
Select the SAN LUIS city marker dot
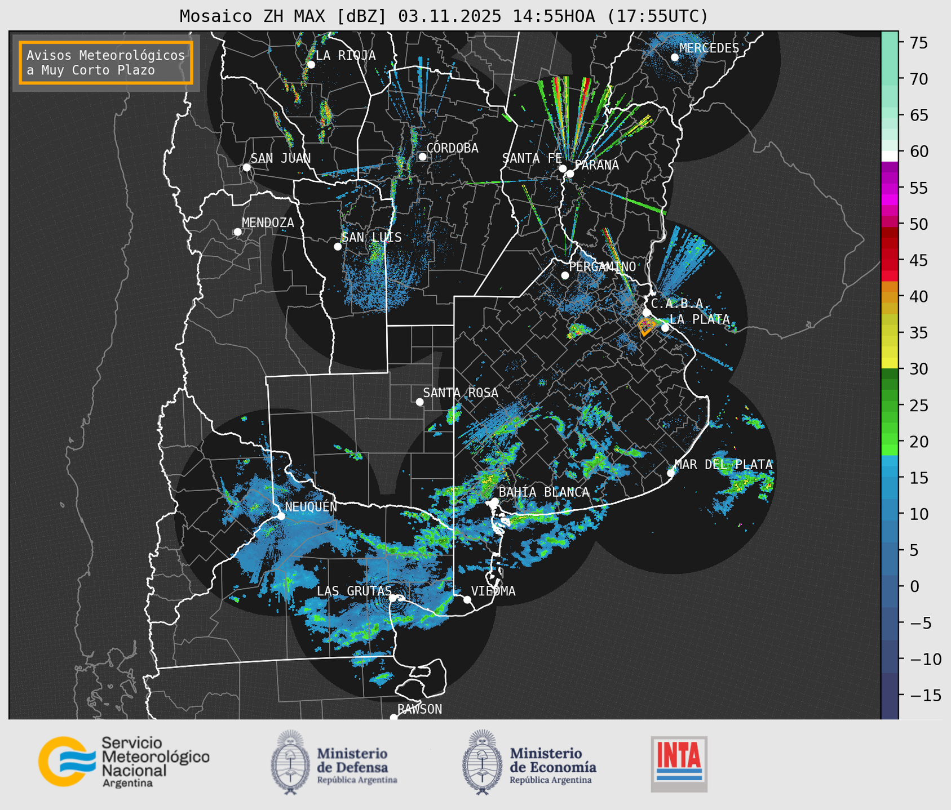point(338,247)
